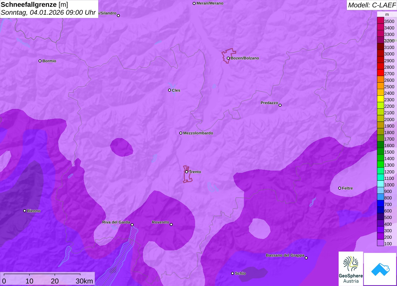Select the 700 m blue legend swatch
This screenshot has height=286, width=397.
(x=381, y=204)
